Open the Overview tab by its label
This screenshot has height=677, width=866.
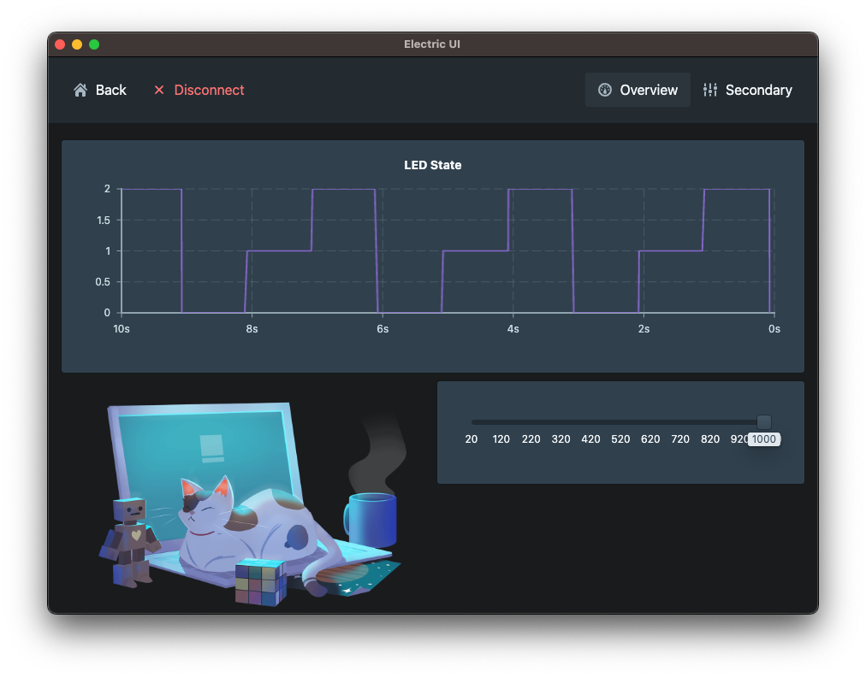click(x=649, y=90)
